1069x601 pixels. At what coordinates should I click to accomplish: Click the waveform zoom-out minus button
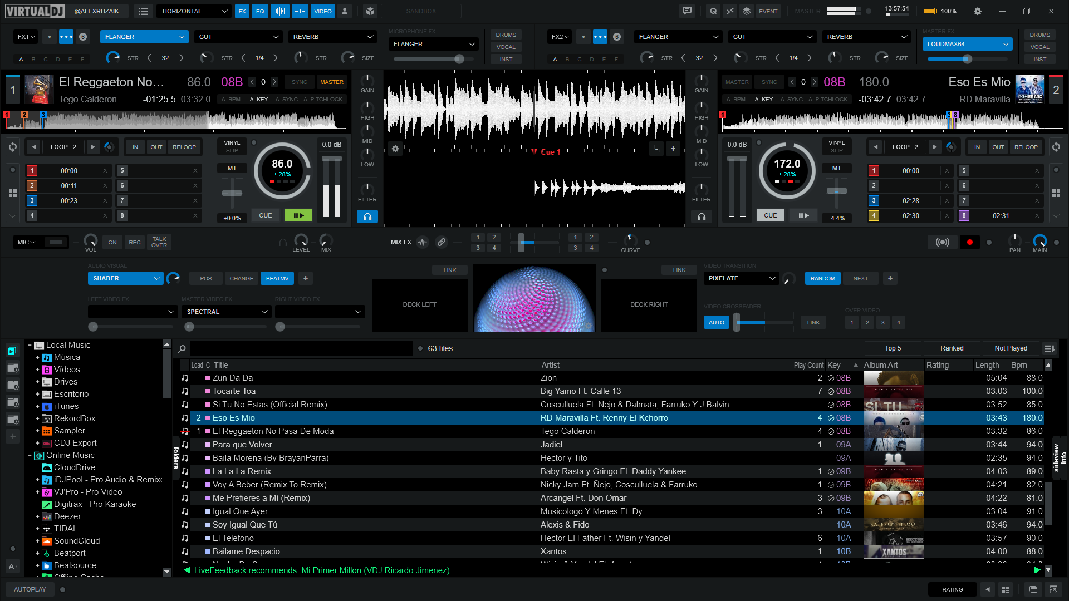(657, 149)
